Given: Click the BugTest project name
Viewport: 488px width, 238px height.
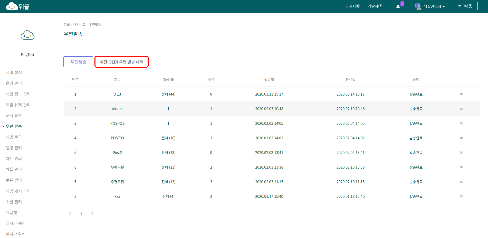Looking at the screenshot, I should (27, 55).
